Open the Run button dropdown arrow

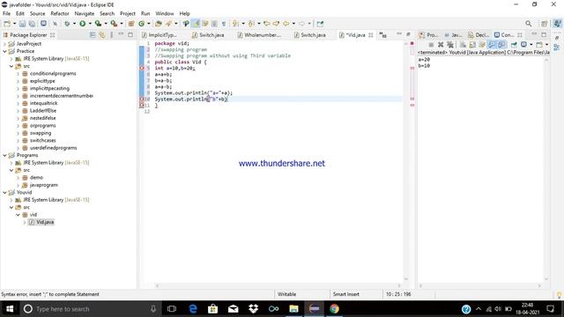click(x=90, y=24)
